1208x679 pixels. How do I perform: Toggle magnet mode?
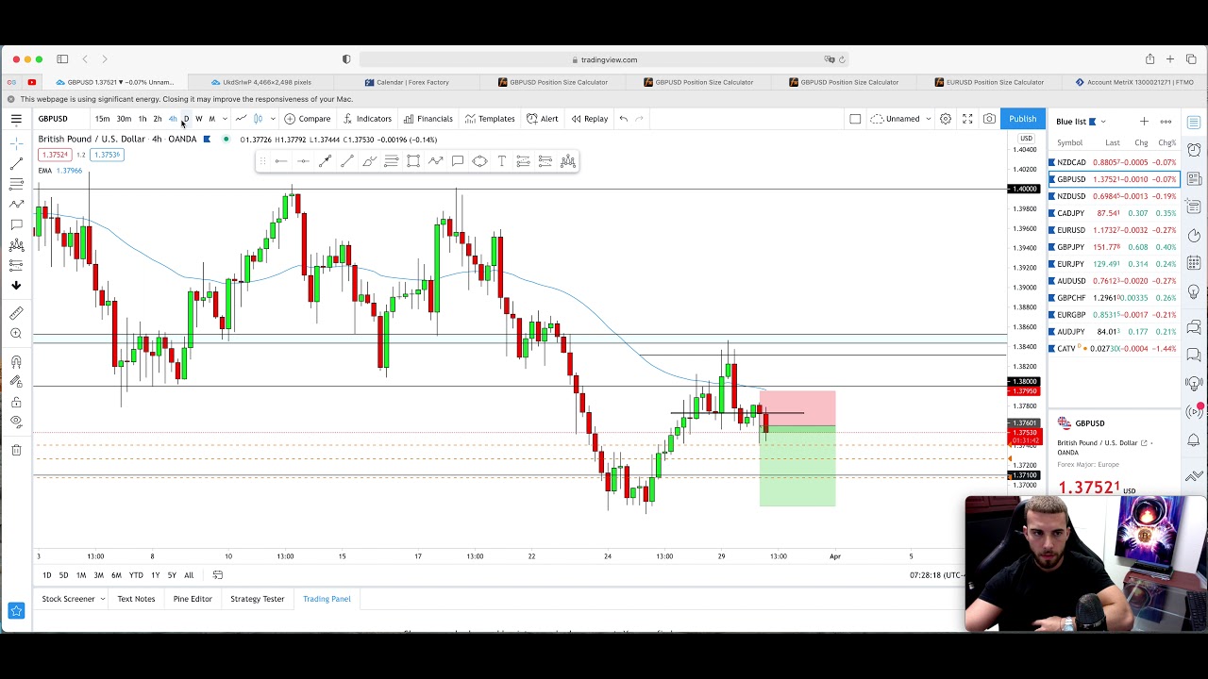click(16, 362)
